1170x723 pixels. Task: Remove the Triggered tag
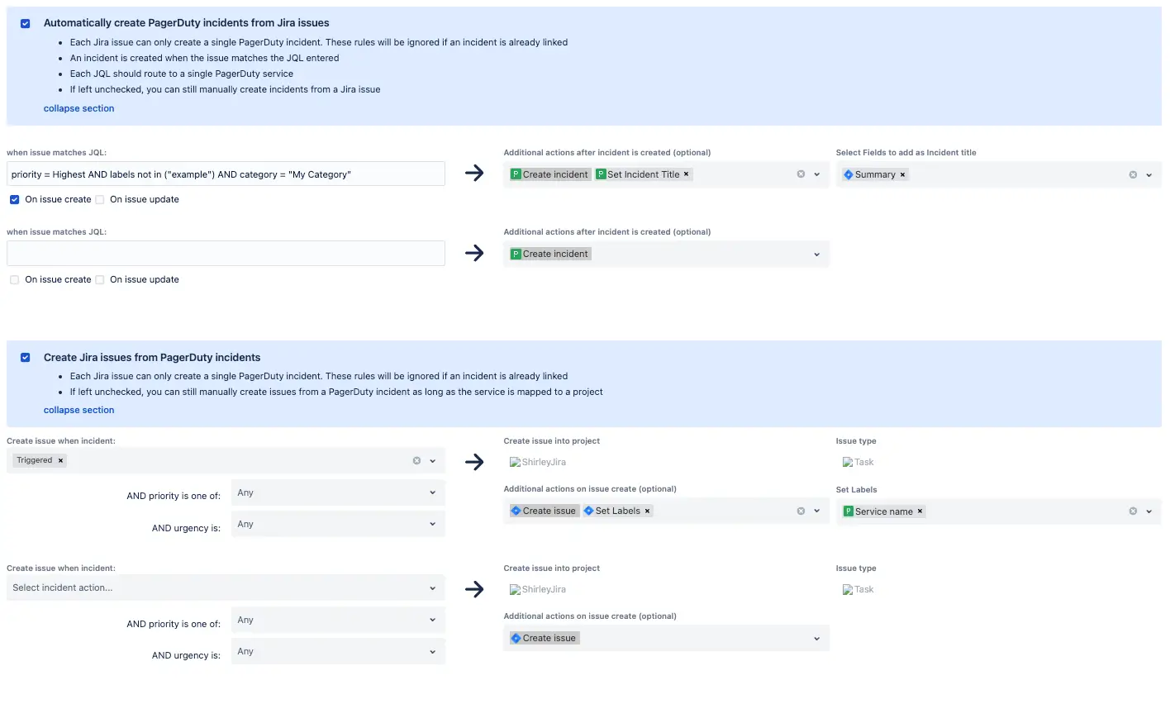pos(60,461)
